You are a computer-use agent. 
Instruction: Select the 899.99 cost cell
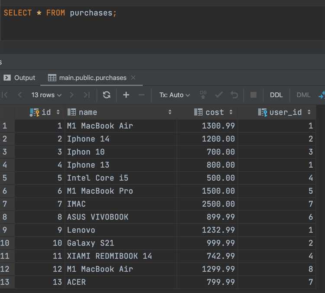click(x=207, y=217)
